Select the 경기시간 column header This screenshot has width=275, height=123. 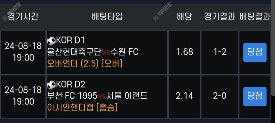click(x=23, y=17)
